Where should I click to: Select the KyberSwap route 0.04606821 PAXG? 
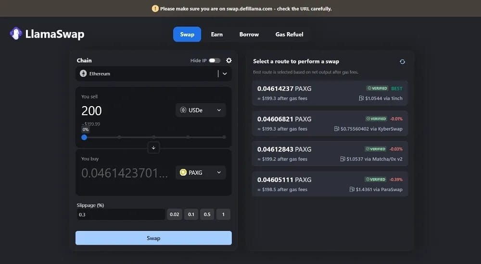pos(330,123)
